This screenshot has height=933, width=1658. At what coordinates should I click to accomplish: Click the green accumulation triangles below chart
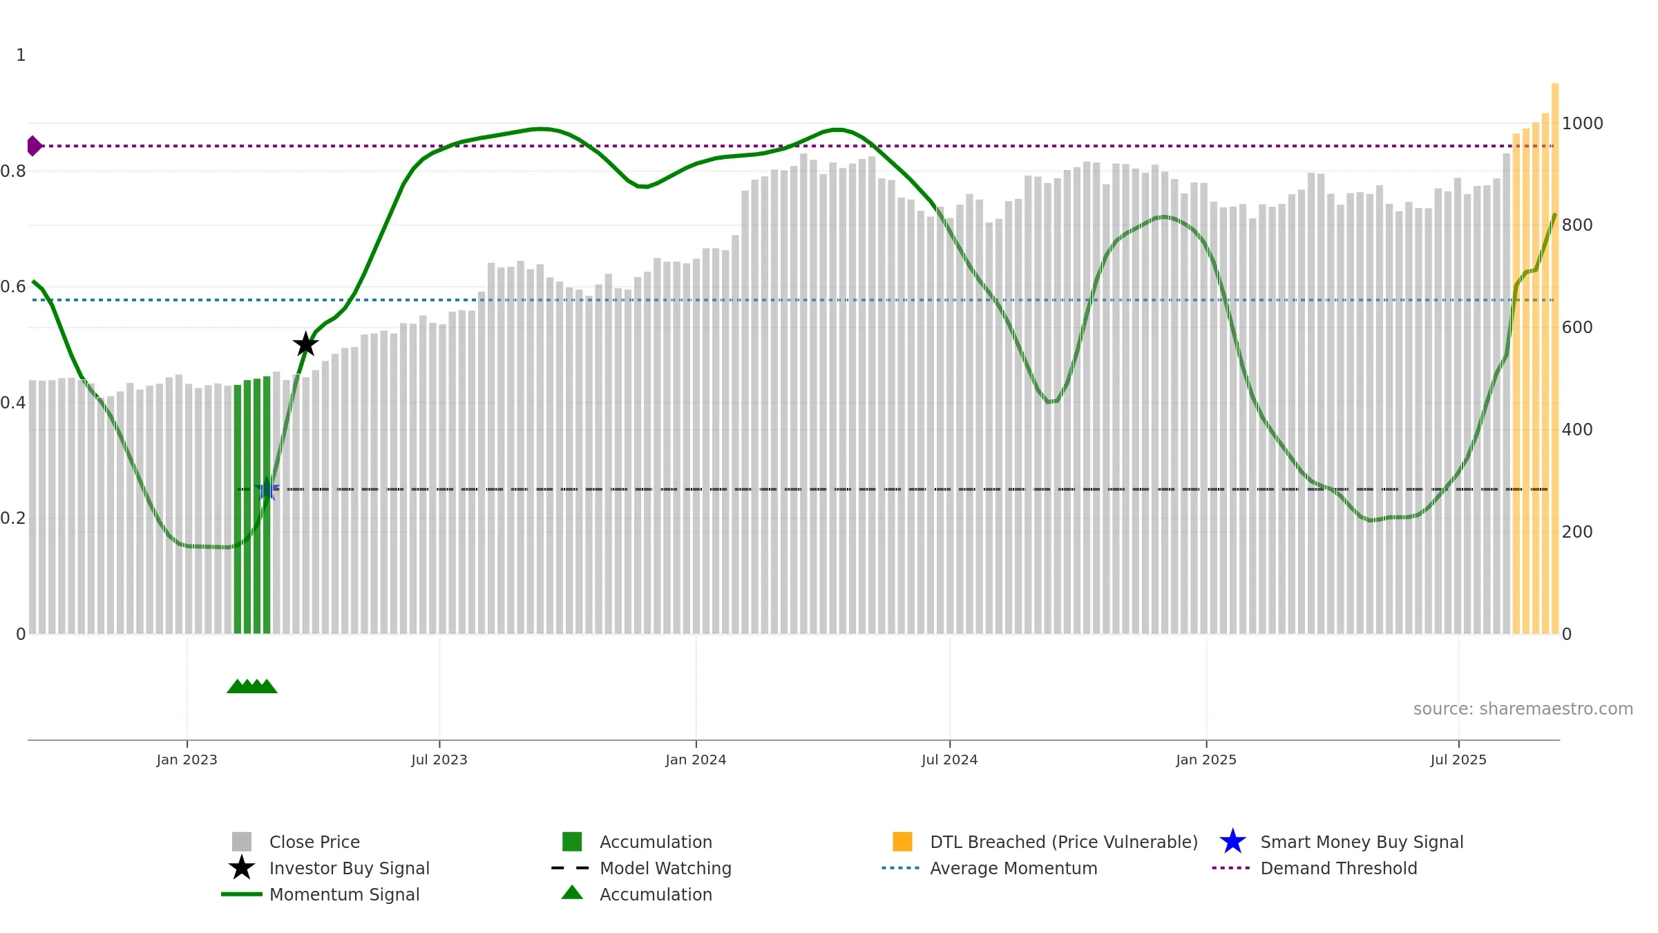tap(252, 686)
